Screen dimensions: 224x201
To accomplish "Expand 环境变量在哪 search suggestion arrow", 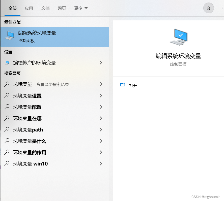I will (101, 118).
